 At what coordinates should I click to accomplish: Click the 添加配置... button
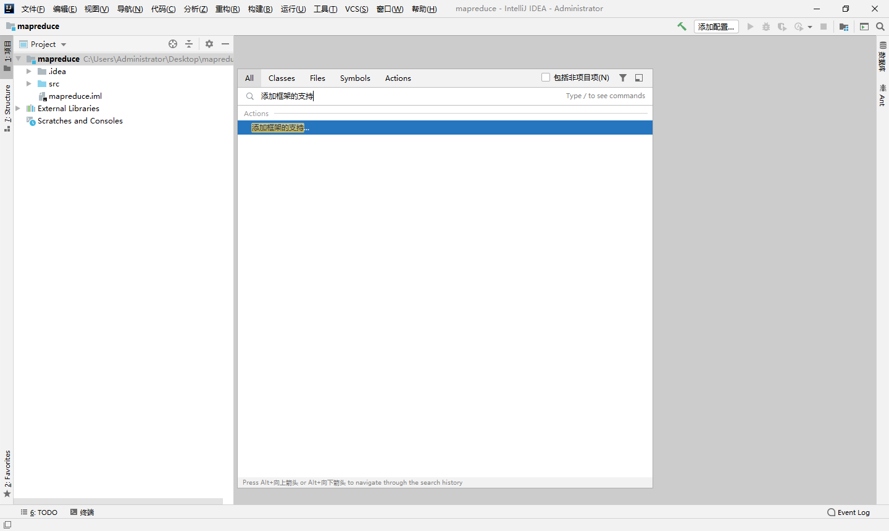tap(716, 27)
